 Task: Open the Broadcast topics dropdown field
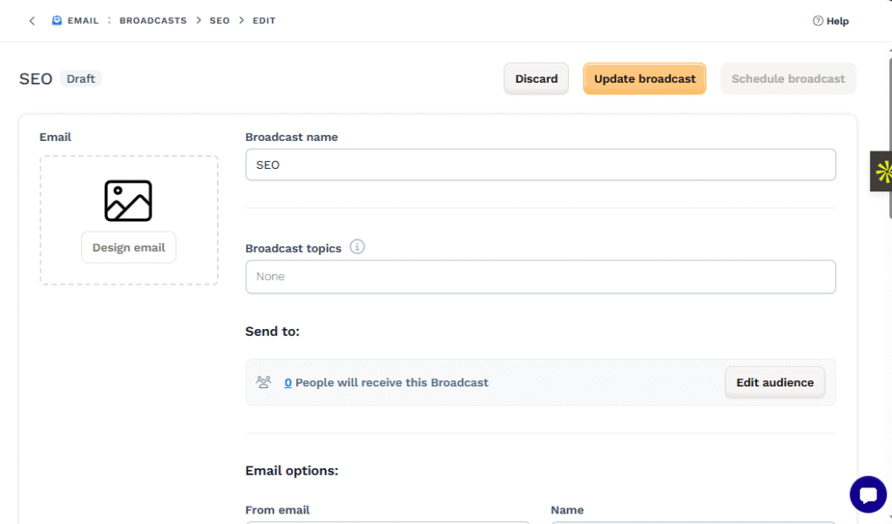pos(540,277)
